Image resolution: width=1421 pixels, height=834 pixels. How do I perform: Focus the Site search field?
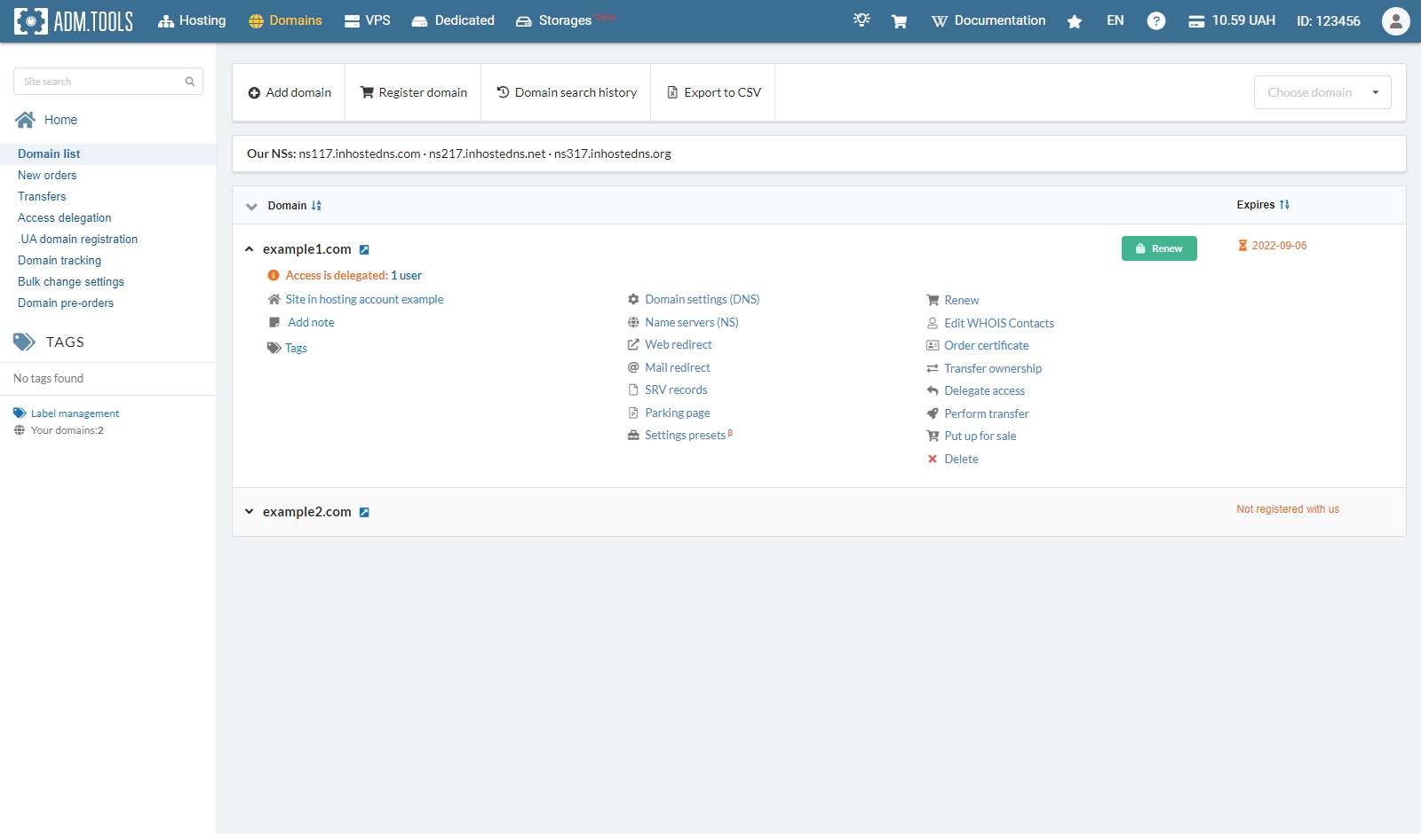point(99,82)
